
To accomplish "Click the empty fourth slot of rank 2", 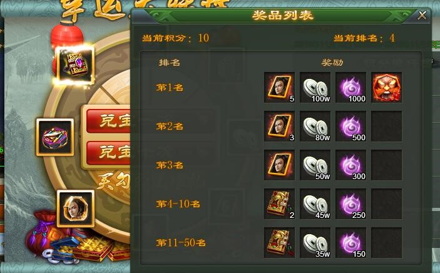I will pyautogui.click(x=386, y=126).
